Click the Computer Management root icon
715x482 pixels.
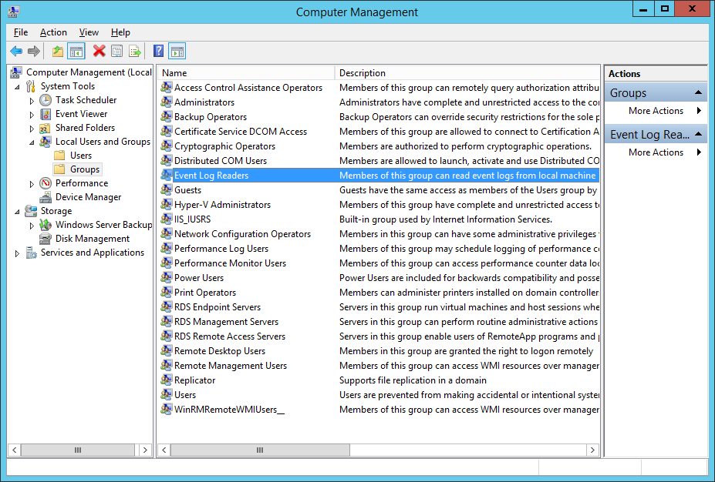pos(16,72)
